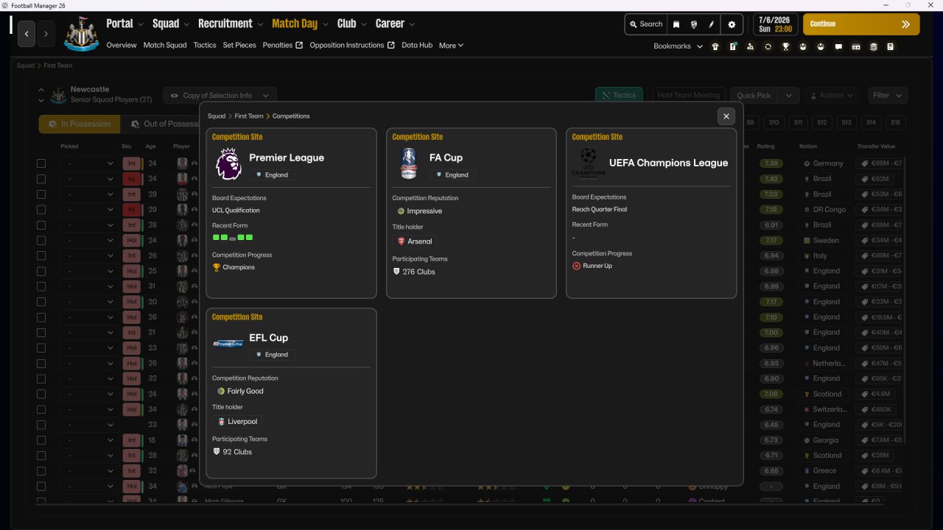Go back with the left arrow button
Viewport: 943px width, 530px height.
[27, 34]
